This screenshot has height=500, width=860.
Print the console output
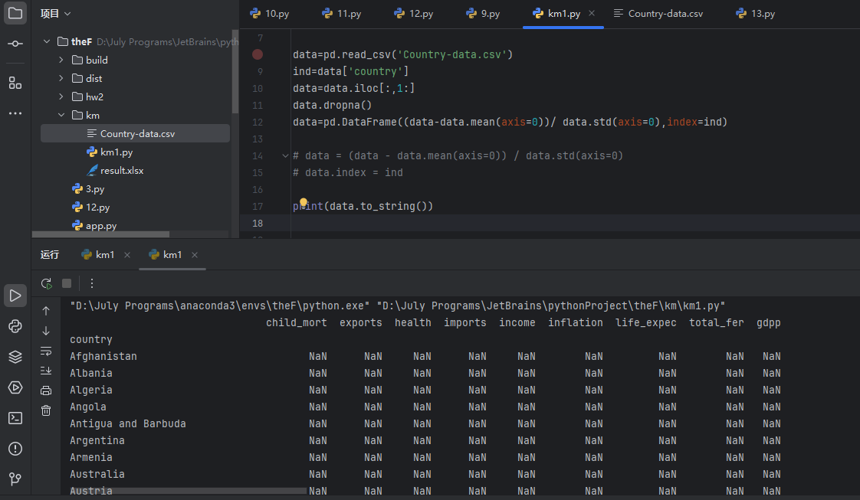(46, 391)
